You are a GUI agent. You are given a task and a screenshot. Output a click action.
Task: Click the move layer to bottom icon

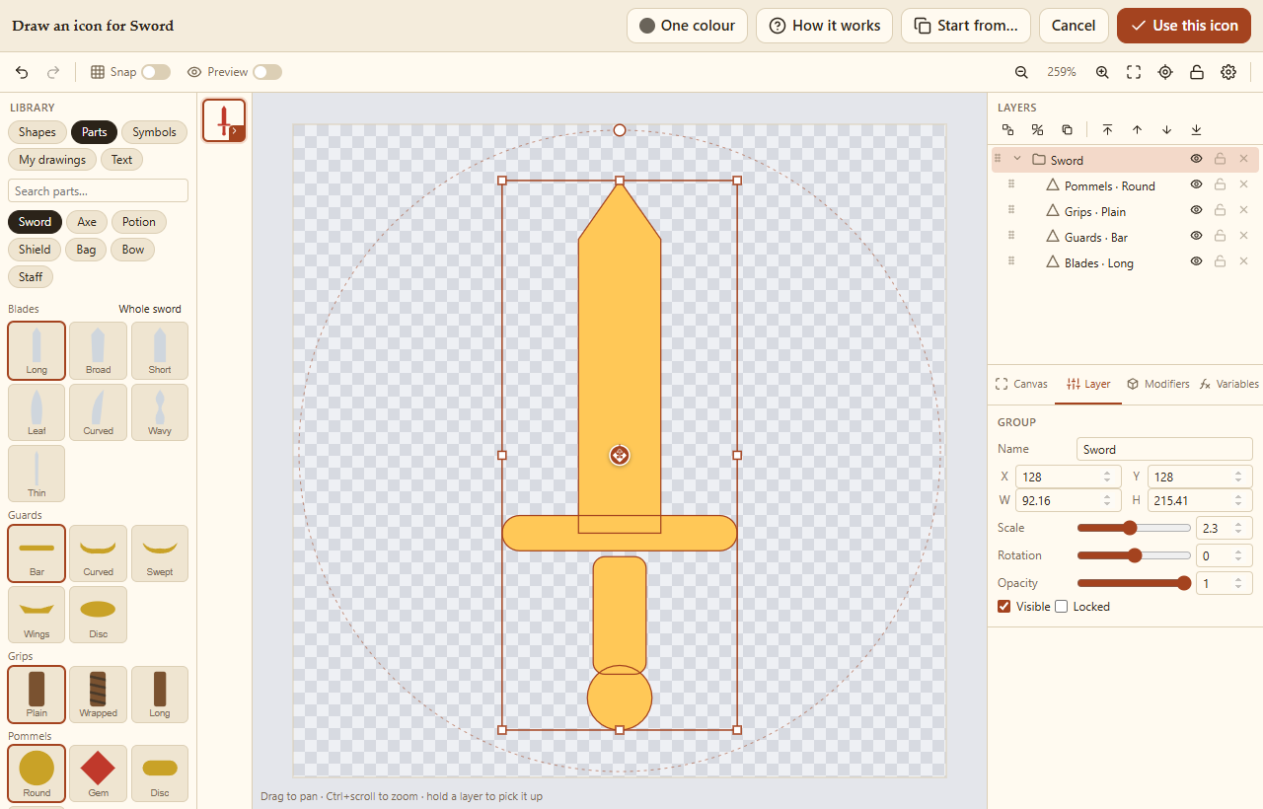click(x=1196, y=129)
